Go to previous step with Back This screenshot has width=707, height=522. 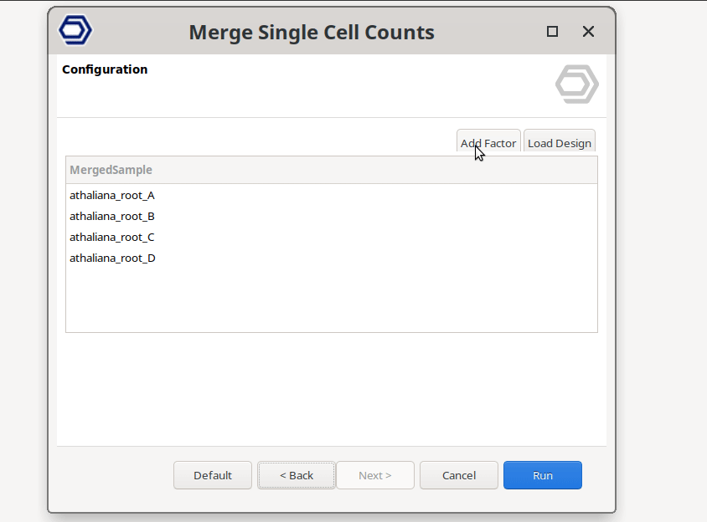297,475
